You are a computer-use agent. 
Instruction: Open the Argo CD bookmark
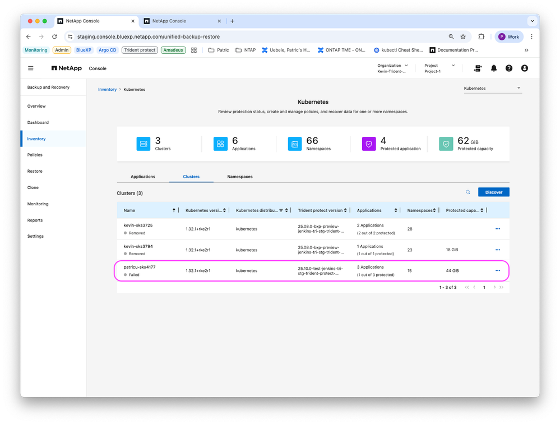[107, 50]
